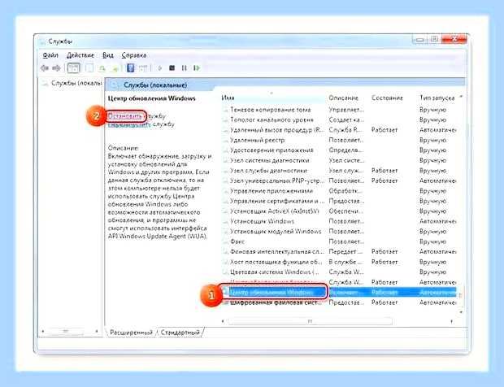This screenshot has width=504, height=387.
Task: Click the Описание label in details pane
Action: 123,148
